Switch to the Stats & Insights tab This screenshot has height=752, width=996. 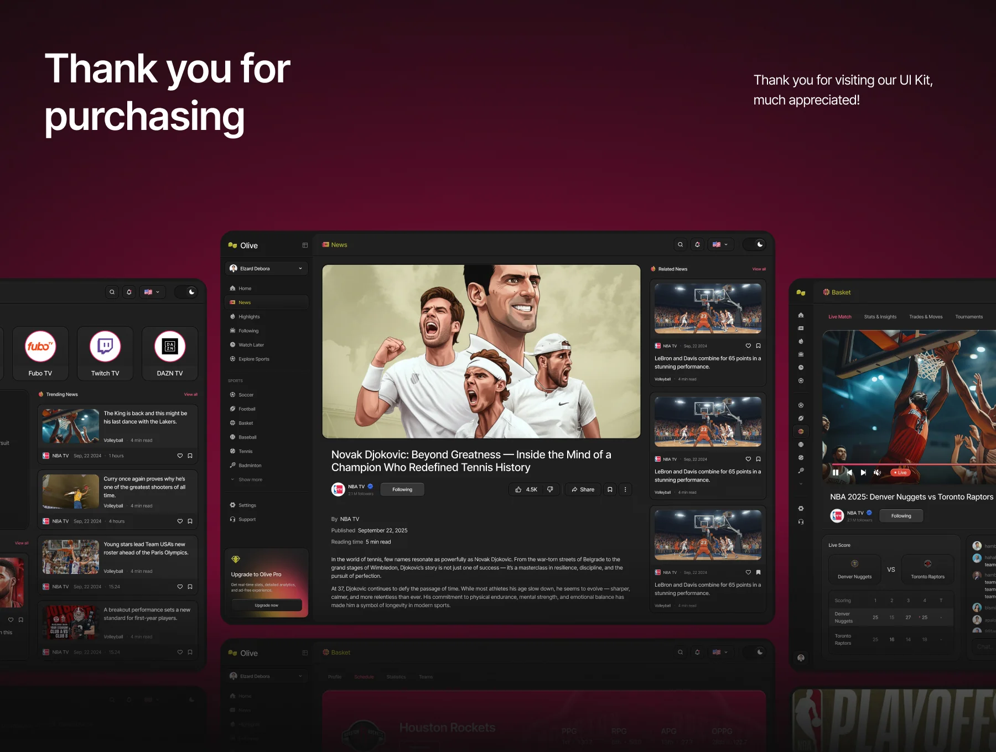tap(880, 317)
